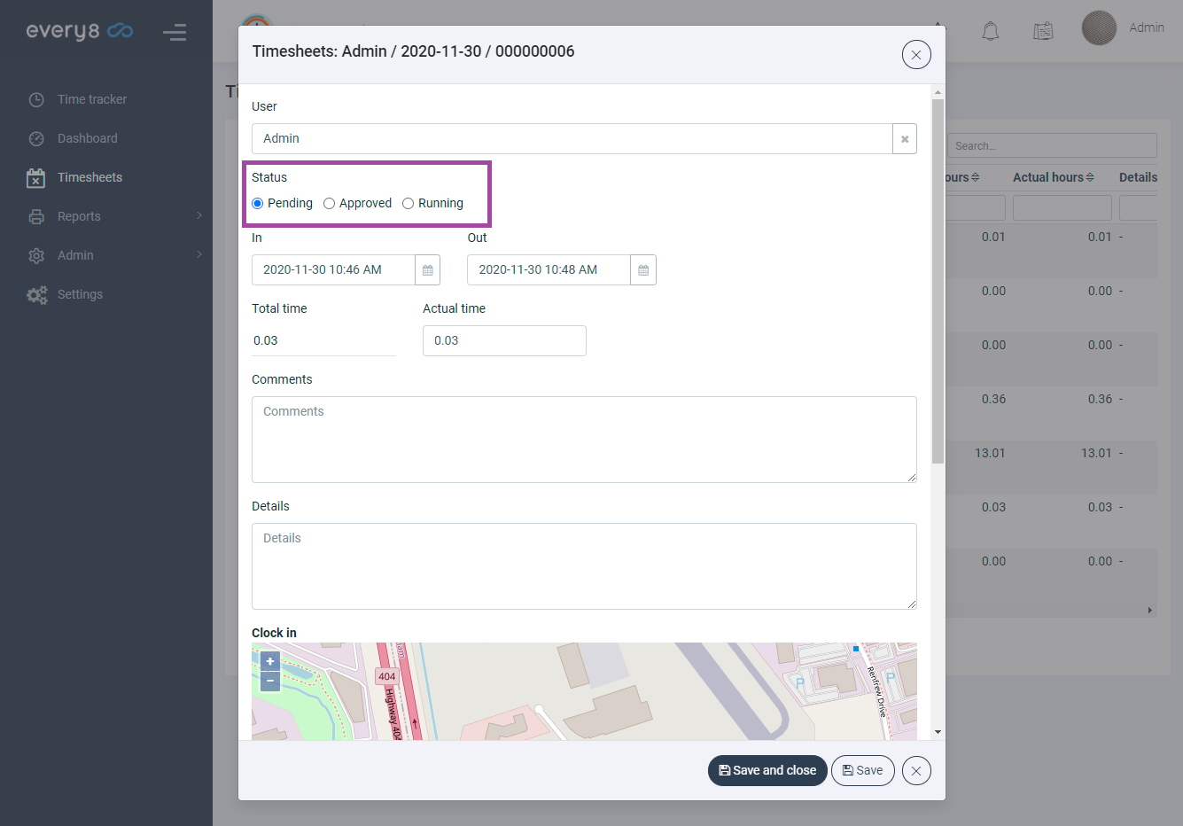The image size is (1183, 826).
Task: Open Time tracker in sidebar
Action: coord(92,99)
